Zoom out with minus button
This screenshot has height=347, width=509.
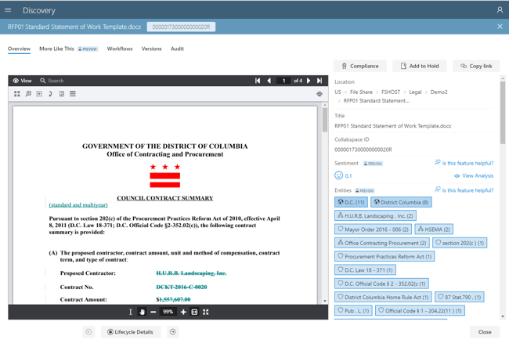153,312
